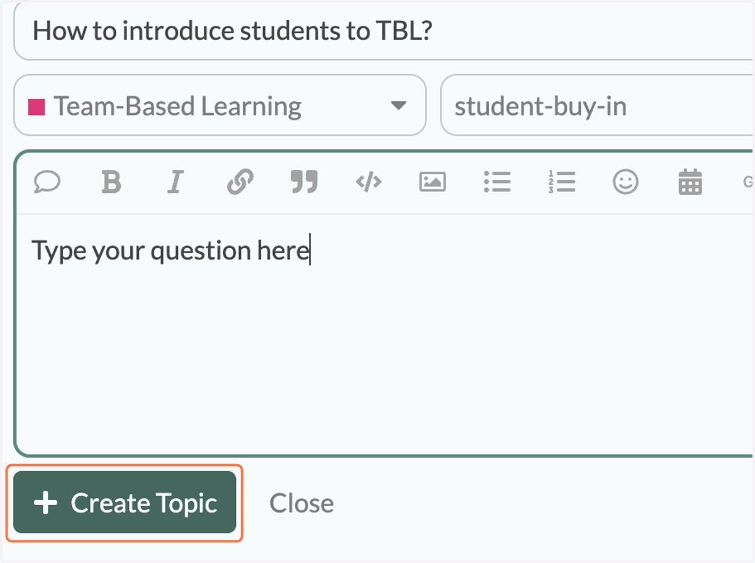The width and height of the screenshot is (755, 563).
Task: Insert a bulleted list
Action: point(497,182)
